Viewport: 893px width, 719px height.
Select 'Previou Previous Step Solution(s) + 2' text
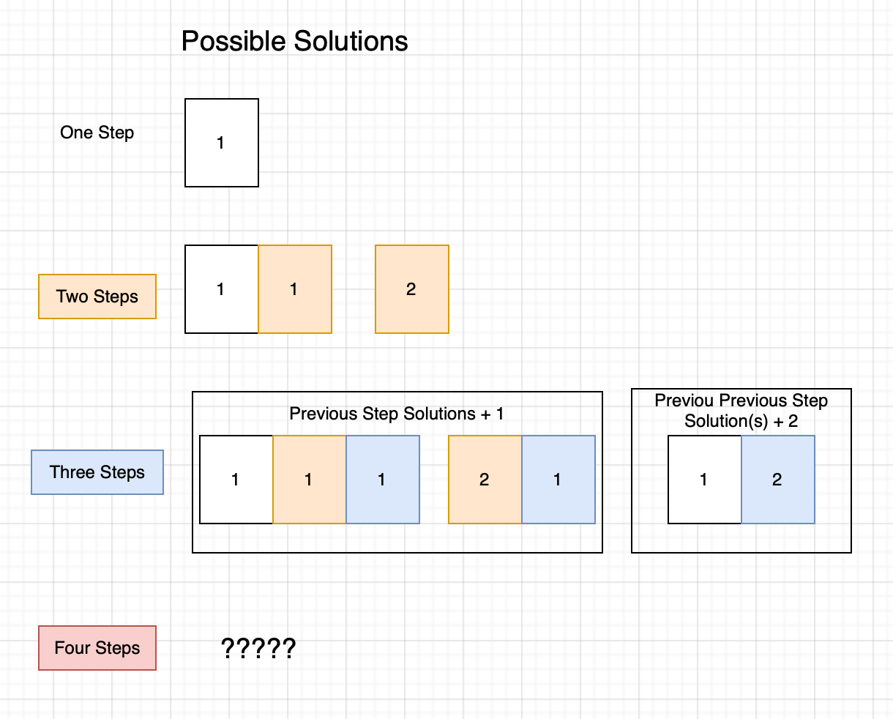coord(741,411)
